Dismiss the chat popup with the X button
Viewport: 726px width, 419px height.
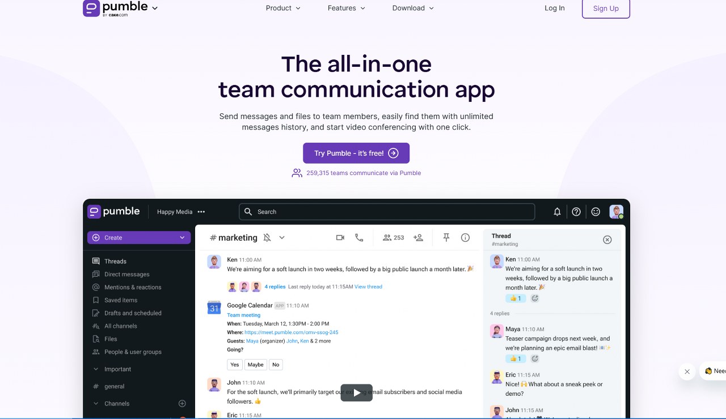pyautogui.click(x=687, y=371)
